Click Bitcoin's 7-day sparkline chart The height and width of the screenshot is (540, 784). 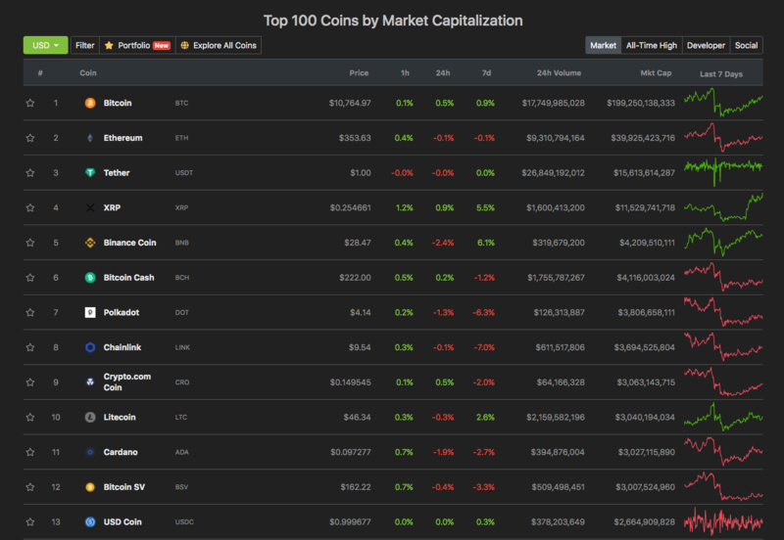pos(723,103)
